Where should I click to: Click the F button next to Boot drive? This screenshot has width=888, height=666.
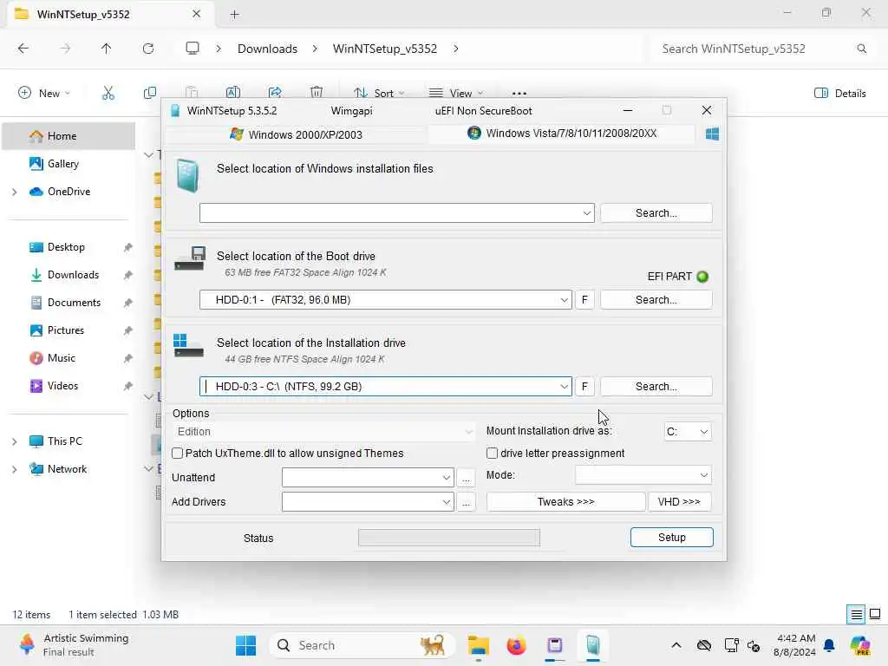point(584,299)
